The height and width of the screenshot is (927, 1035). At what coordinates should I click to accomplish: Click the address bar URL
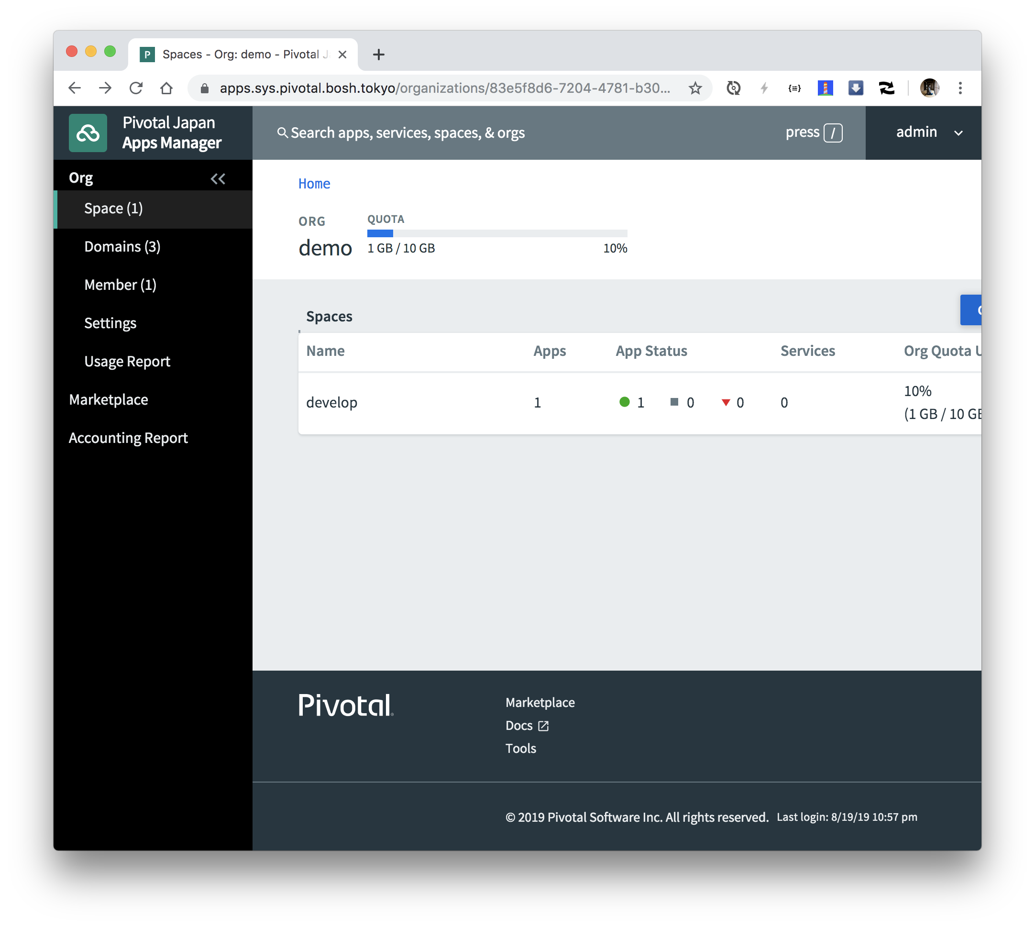[445, 88]
